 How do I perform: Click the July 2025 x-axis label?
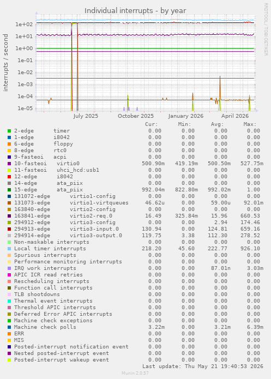point(86,116)
